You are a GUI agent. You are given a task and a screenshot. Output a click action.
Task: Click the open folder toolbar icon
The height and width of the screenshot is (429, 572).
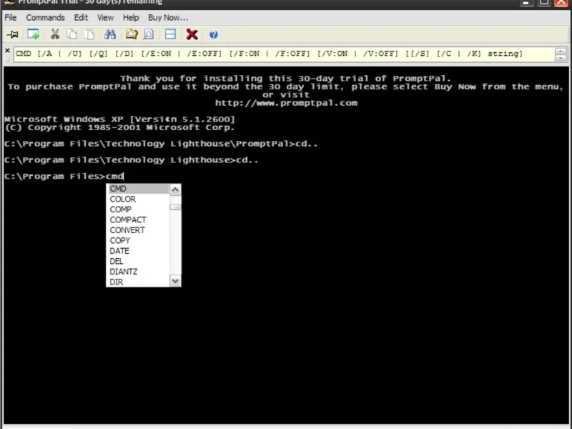coord(132,34)
